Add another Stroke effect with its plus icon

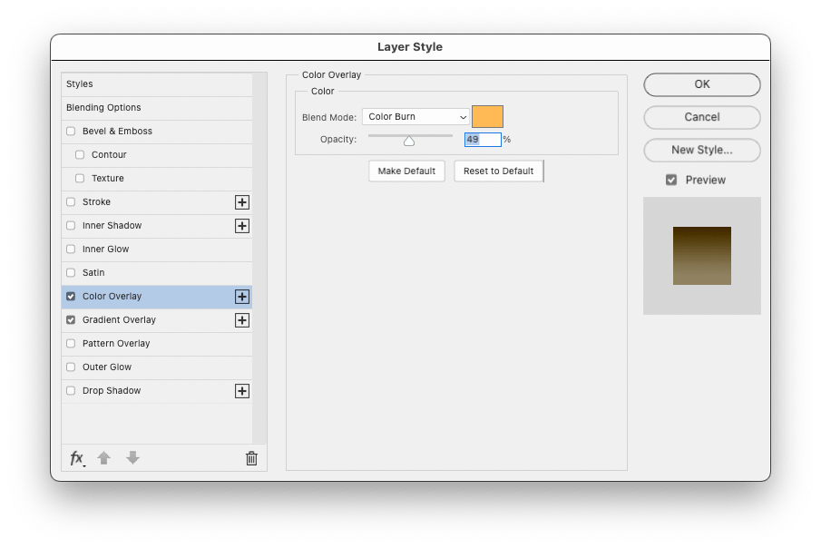242,201
